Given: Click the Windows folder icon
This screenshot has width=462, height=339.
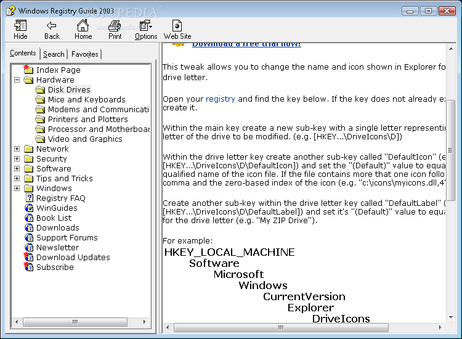Looking at the screenshot, I should click(x=28, y=189).
